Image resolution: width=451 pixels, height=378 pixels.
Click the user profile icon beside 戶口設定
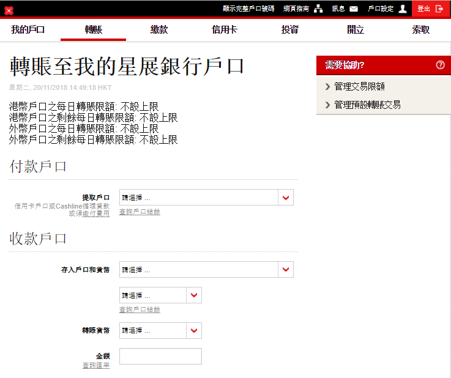[402, 9]
